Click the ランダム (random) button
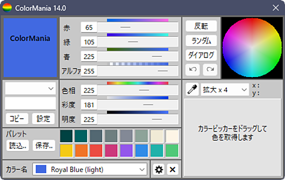The image size is (285, 180). pos(201,41)
